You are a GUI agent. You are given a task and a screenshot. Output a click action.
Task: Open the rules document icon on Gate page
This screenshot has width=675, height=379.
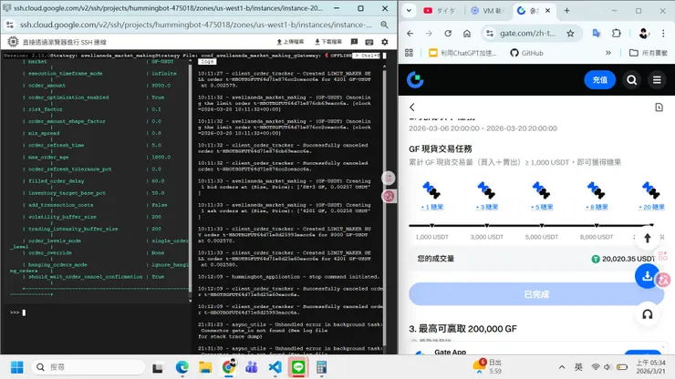pyautogui.click(x=659, y=108)
